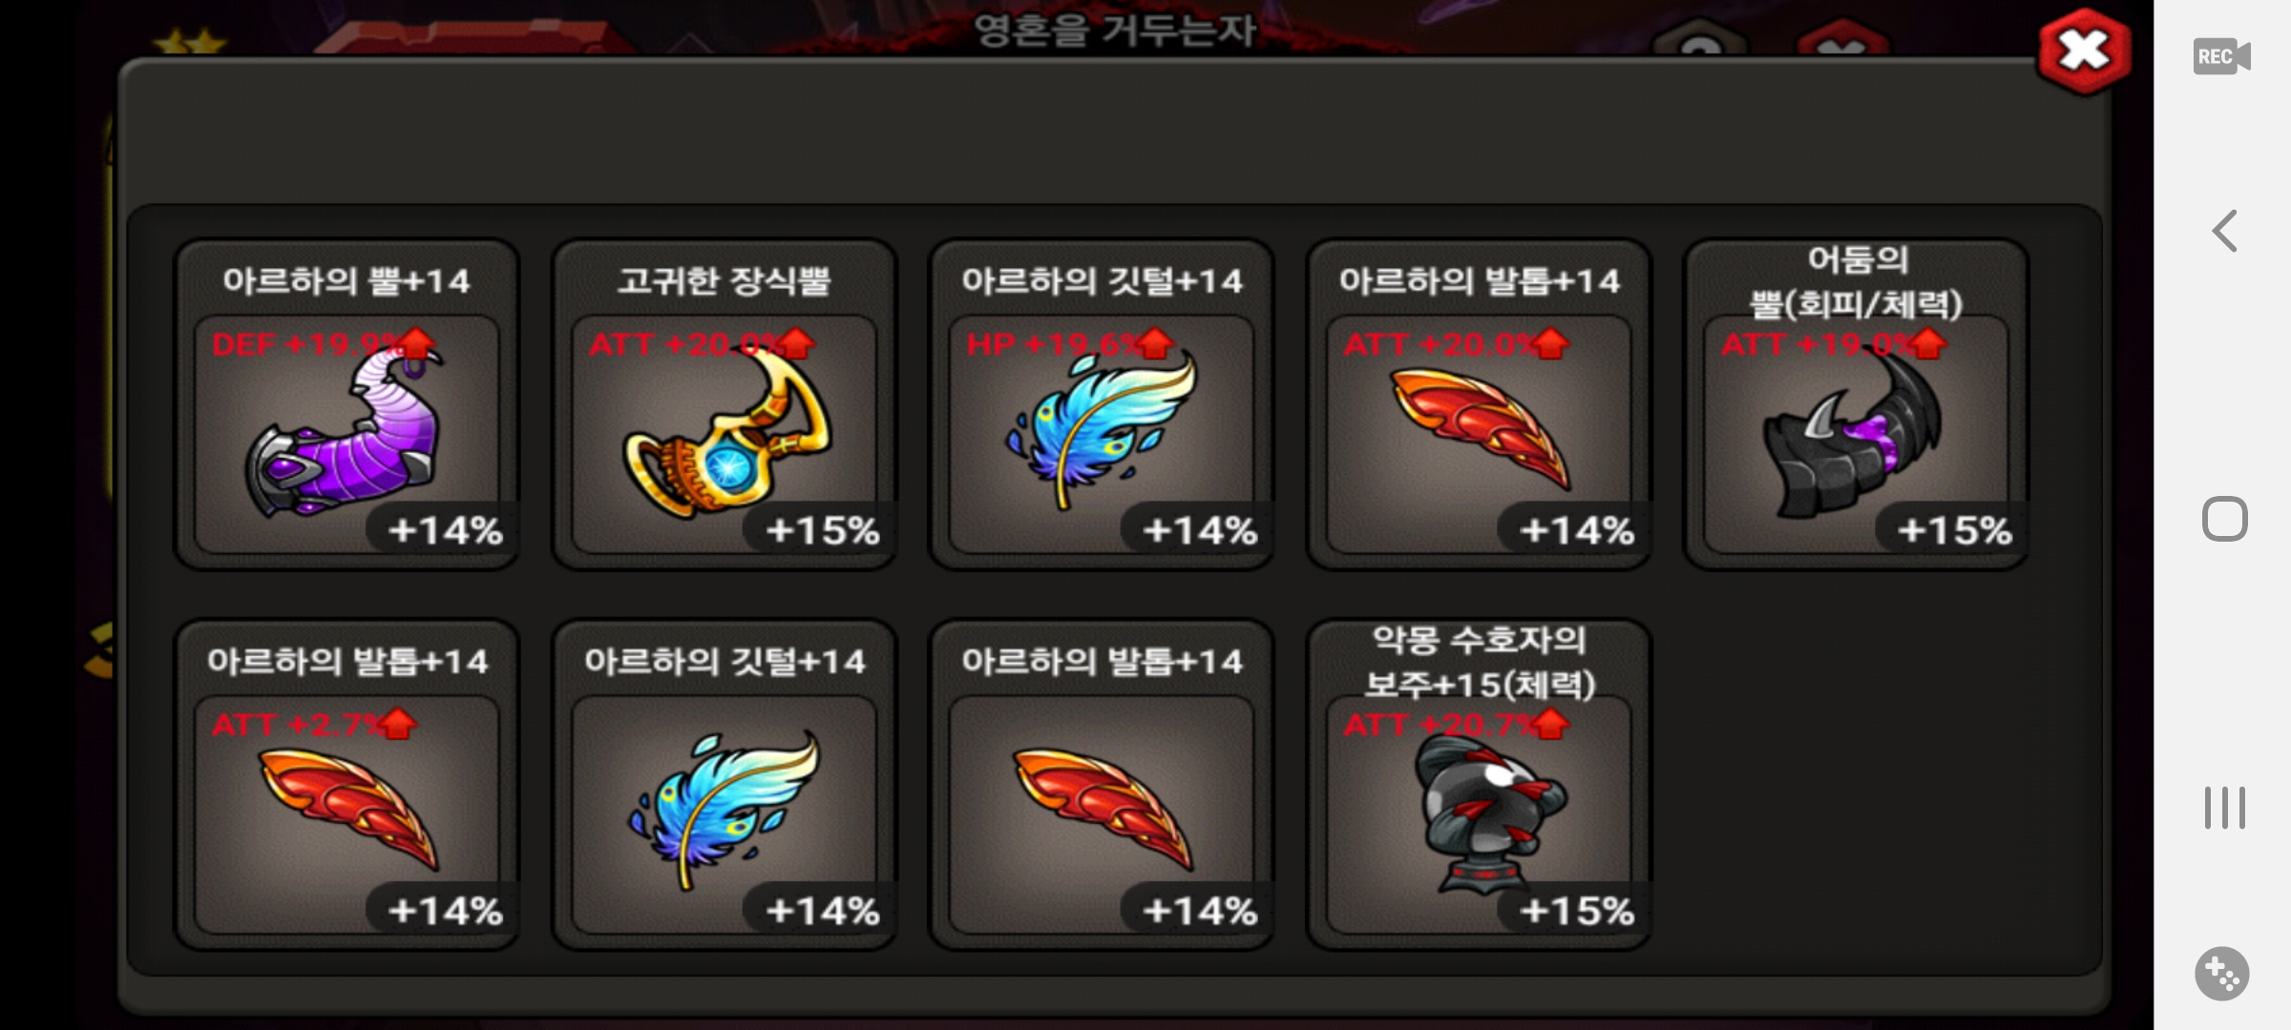Select the purple 아르하의 뿔+14 horn item
The width and height of the screenshot is (2291, 1030).
[347, 405]
